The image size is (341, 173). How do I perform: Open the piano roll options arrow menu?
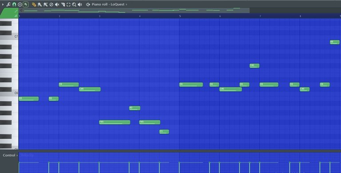click(x=3, y=4)
